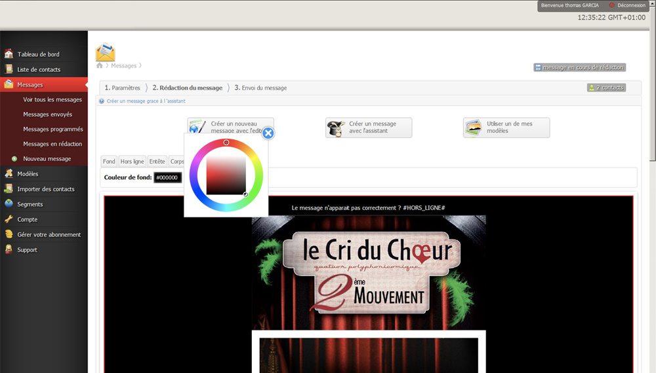Click the Segments globe icon
The width and height of the screenshot is (656, 373).
[9, 204]
